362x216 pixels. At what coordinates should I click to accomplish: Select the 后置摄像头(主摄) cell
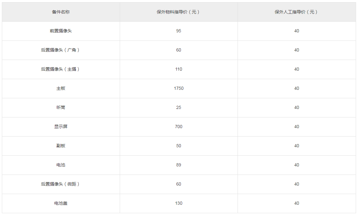pos(61,69)
